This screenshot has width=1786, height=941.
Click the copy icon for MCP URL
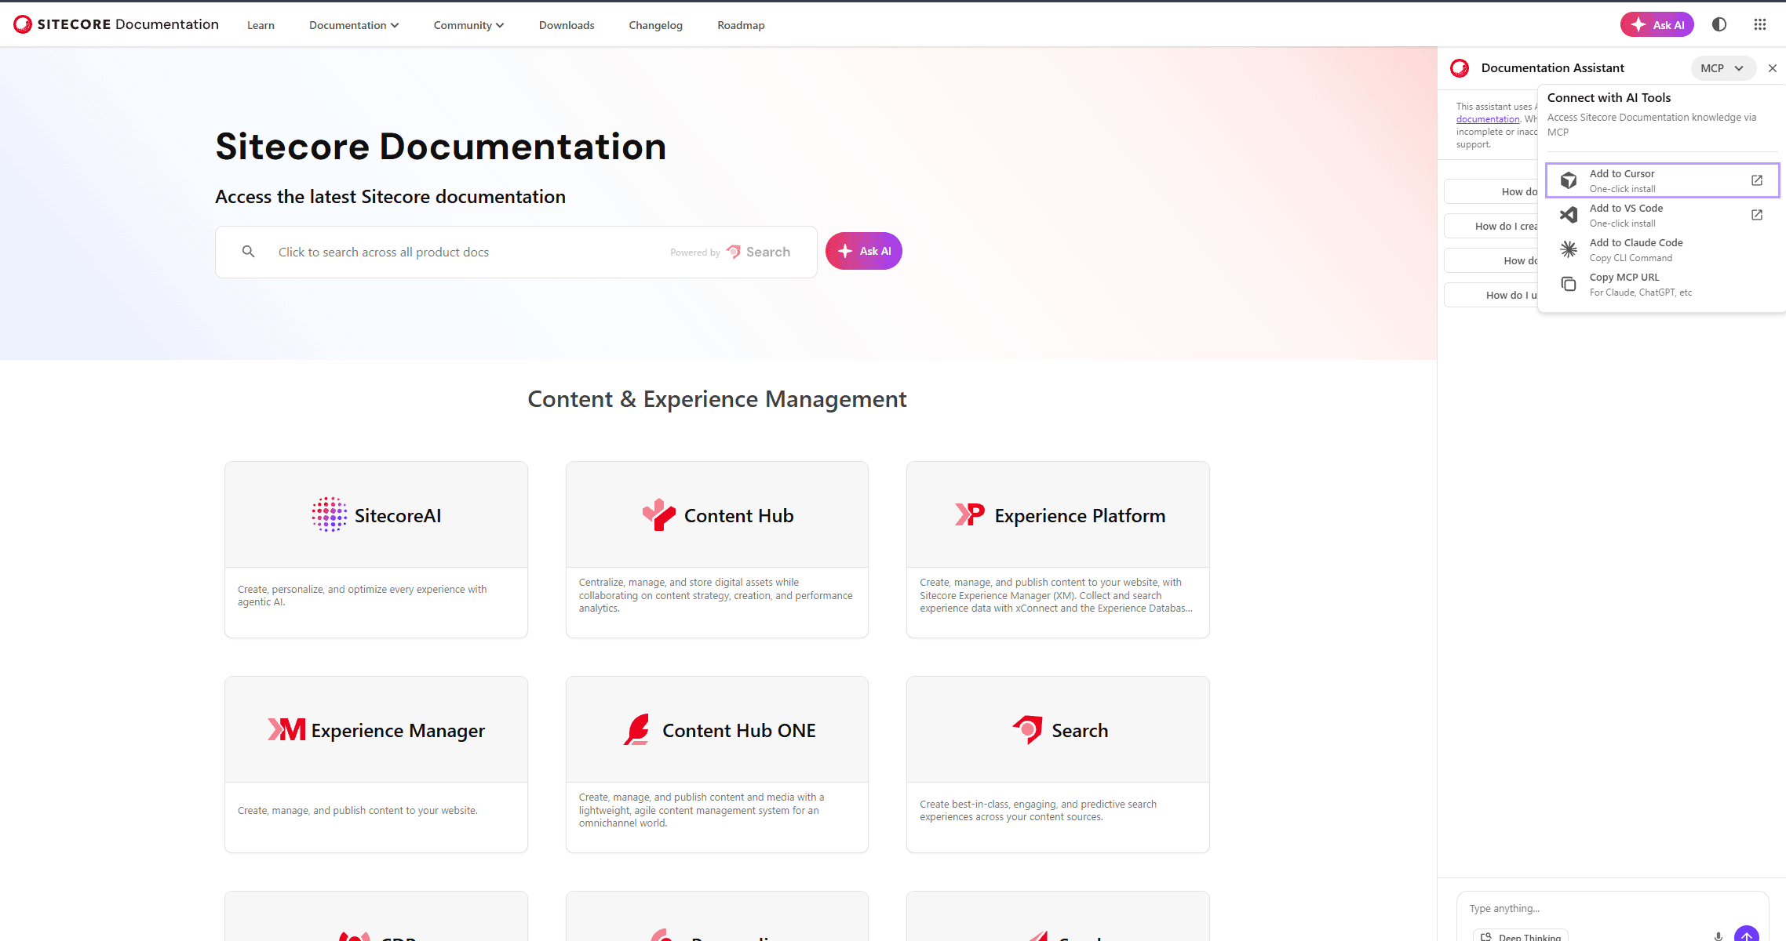point(1569,284)
